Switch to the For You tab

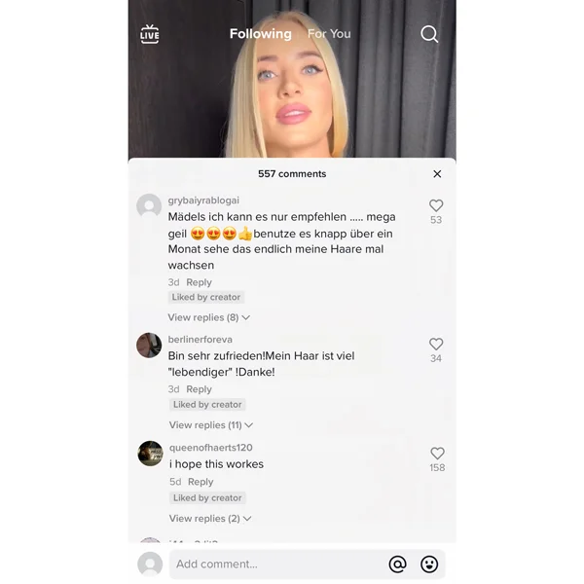tap(329, 34)
